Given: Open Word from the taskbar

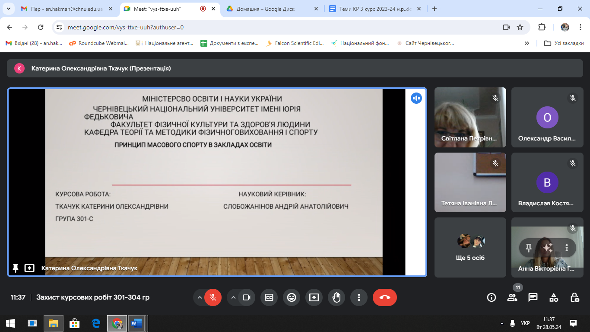Looking at the screenshot, I should [x=136, y=323].
